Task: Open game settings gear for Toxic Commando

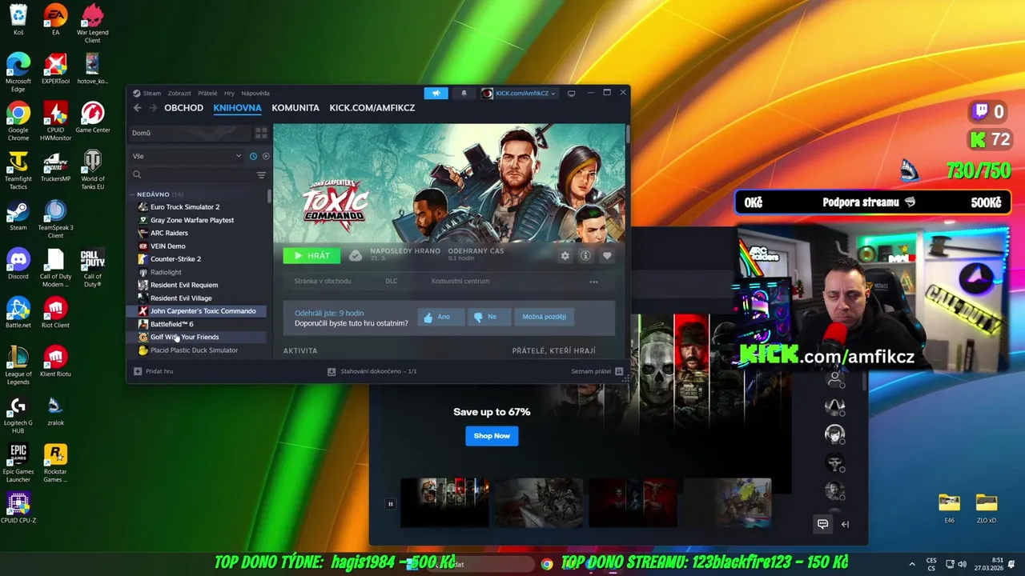Action: pyautogui.click(x=565, y=256)
